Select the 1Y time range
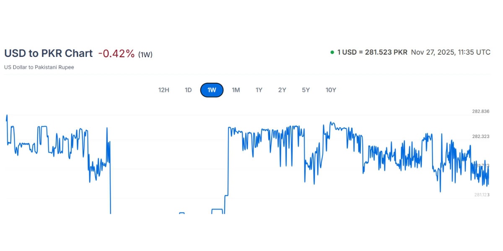Image resolution: width=503 pixels, height=251 pixels. 259,90
